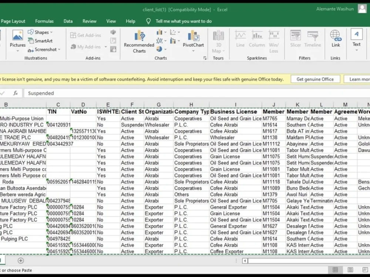This screenshot has width=370, height=277.
Task: Click the Alemante Wasihun account name
Action: (x=335, y=9)
